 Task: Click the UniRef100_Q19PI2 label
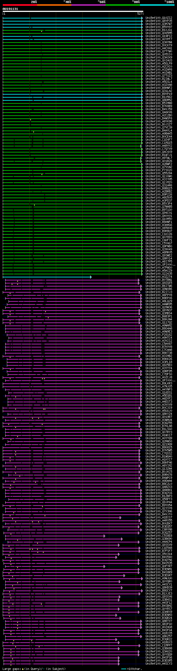[159, 36]
